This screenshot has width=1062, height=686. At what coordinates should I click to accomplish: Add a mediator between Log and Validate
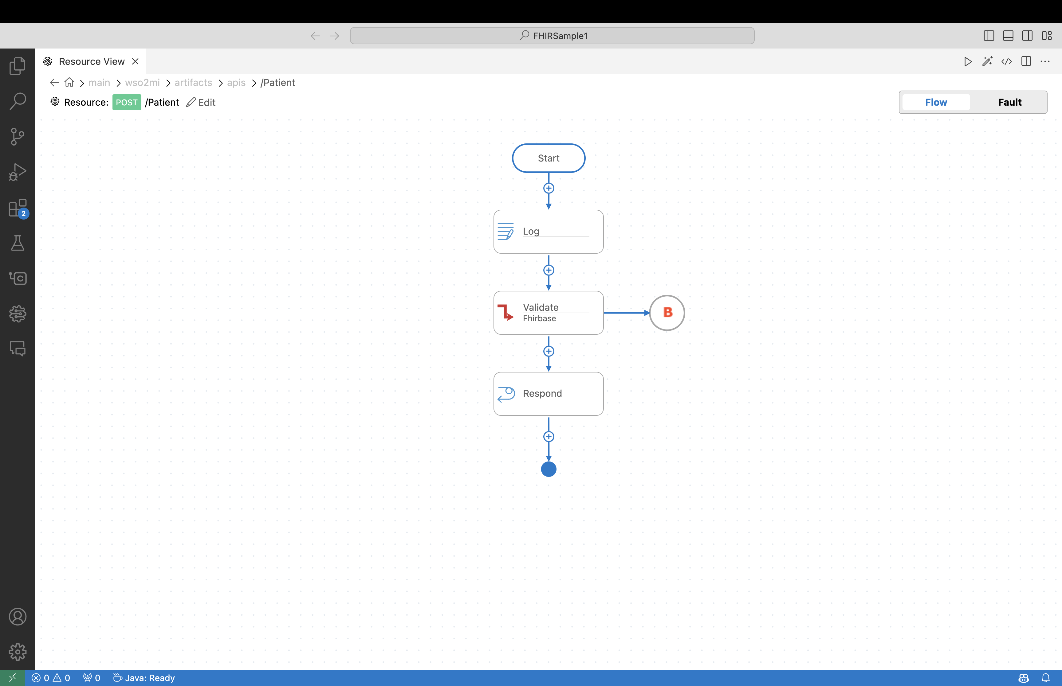[x=549, y=271]
